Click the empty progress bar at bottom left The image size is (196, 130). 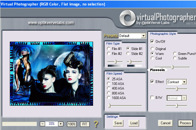click(x=19, y=124)
